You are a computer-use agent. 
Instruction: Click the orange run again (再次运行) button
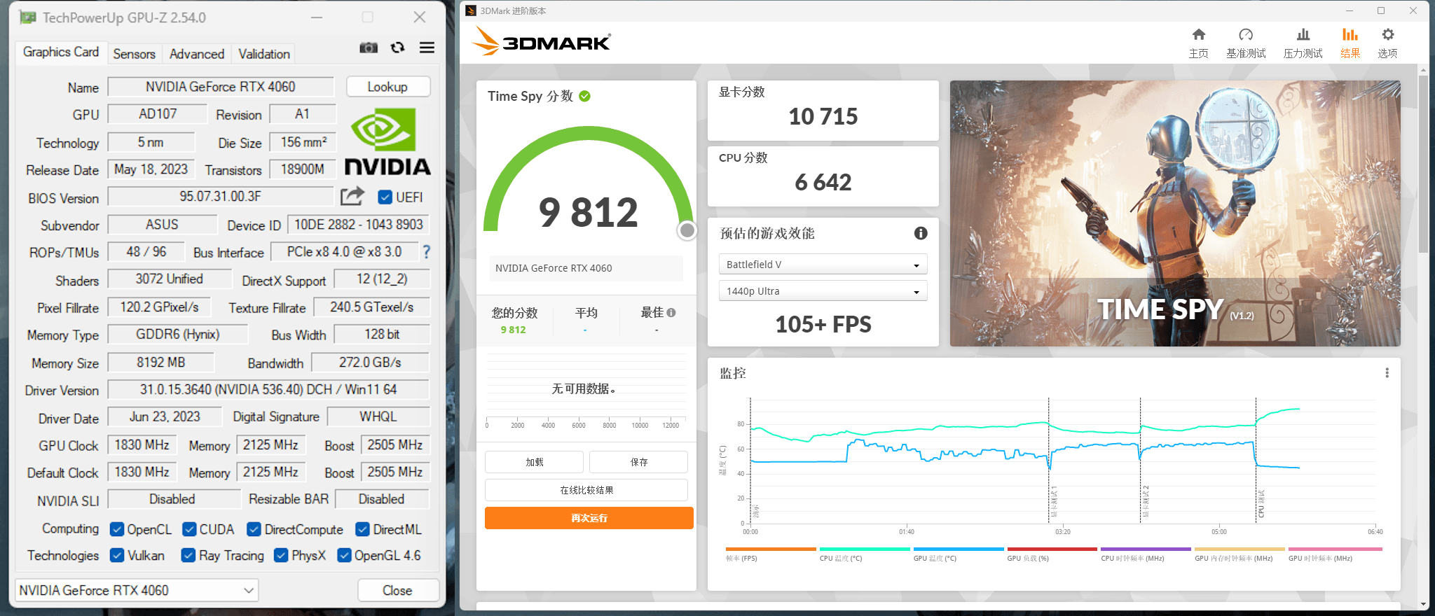pos(589,518)
